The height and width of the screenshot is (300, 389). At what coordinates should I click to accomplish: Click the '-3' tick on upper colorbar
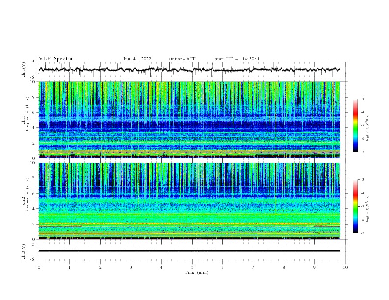coord(362,99)
